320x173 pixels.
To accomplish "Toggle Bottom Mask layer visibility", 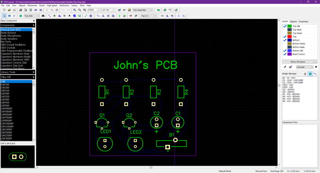I will pyautogui.click(x=285, y=47).
